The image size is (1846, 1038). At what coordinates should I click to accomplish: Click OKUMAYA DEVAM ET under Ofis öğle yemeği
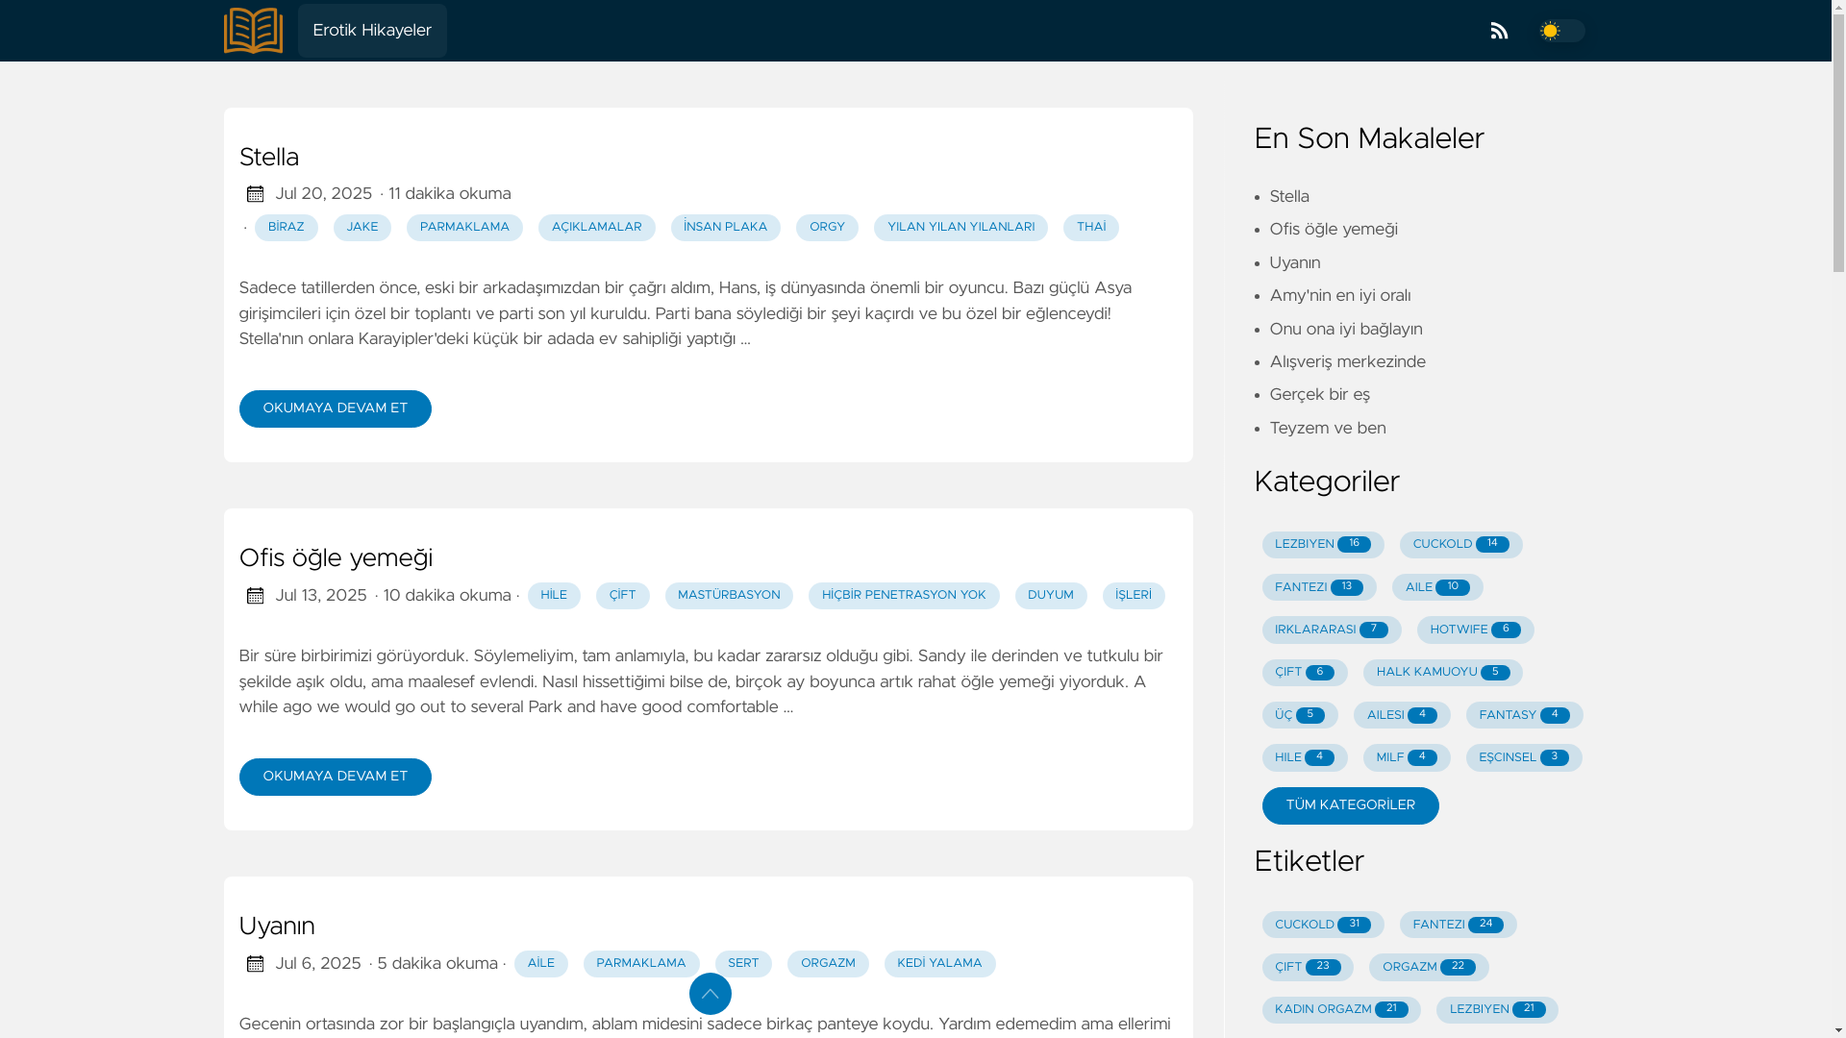tap(335, 777)
